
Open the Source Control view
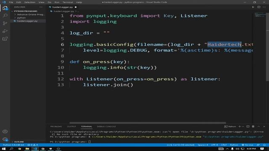(x=5, y=23)
